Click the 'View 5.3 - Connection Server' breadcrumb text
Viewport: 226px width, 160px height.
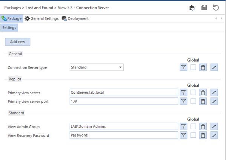(x=83, y=8)
